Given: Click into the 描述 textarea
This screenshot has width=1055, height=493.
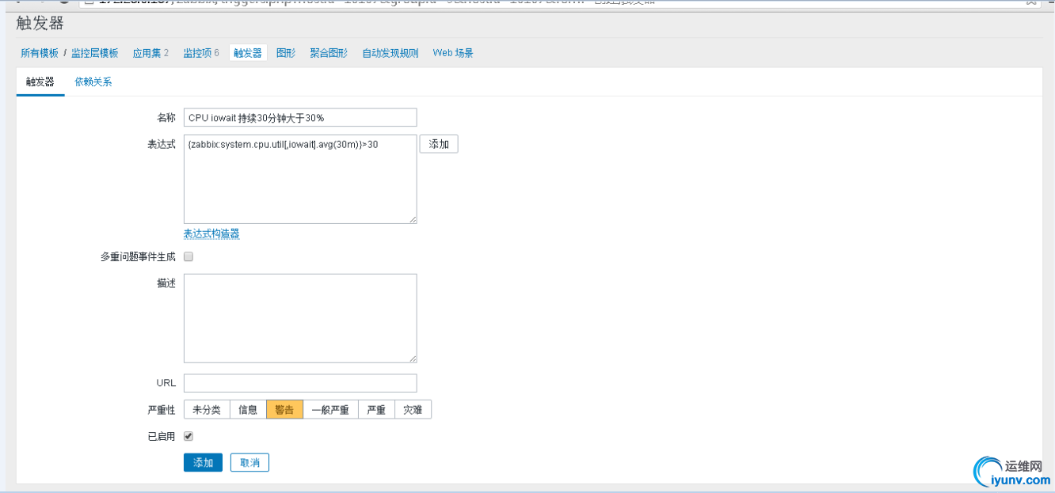Looking at the screenshot, I should click(300, 318).
